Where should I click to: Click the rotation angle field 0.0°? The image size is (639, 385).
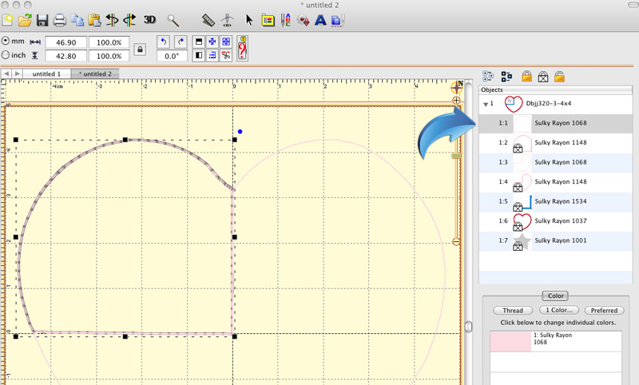click(172, 56)
